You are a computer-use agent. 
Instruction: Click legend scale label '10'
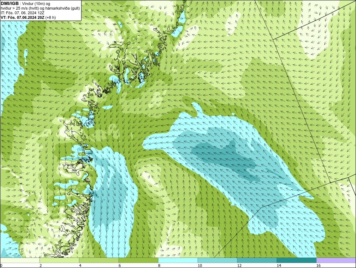(x=200, y=266)
